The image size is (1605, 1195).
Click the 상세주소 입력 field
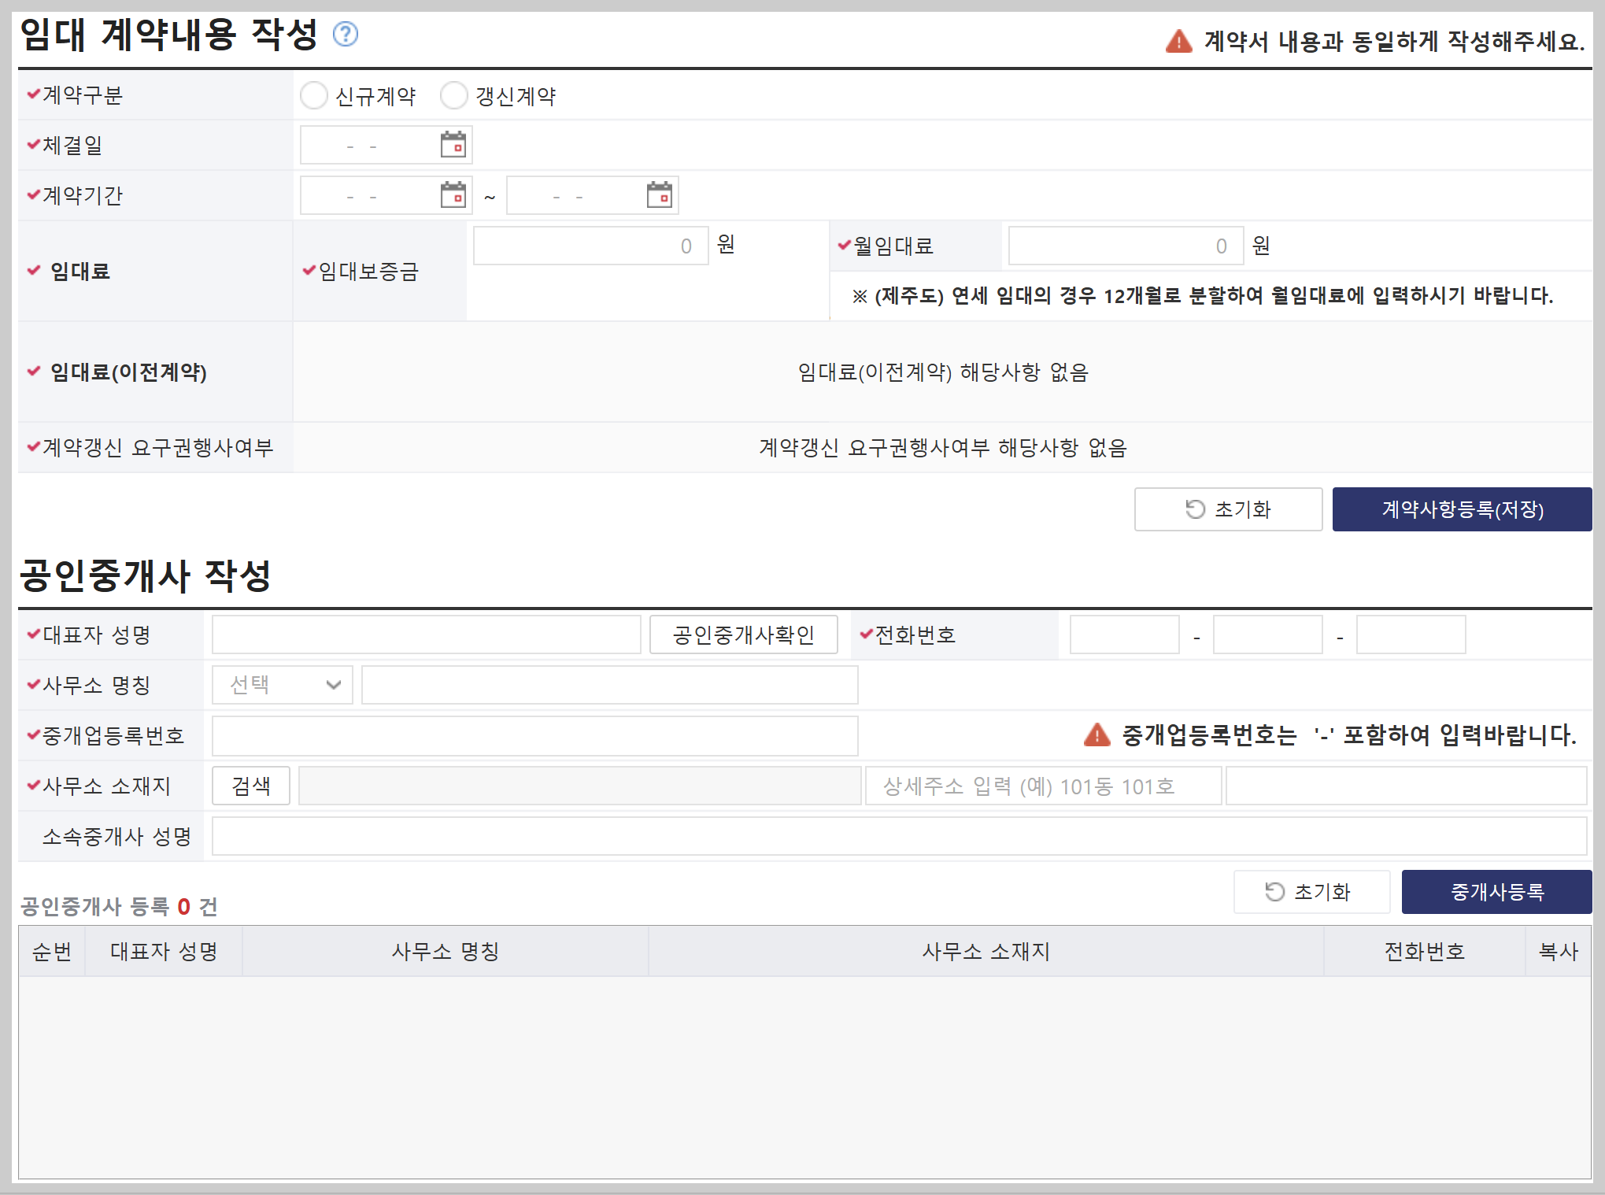coord(1043,786)
